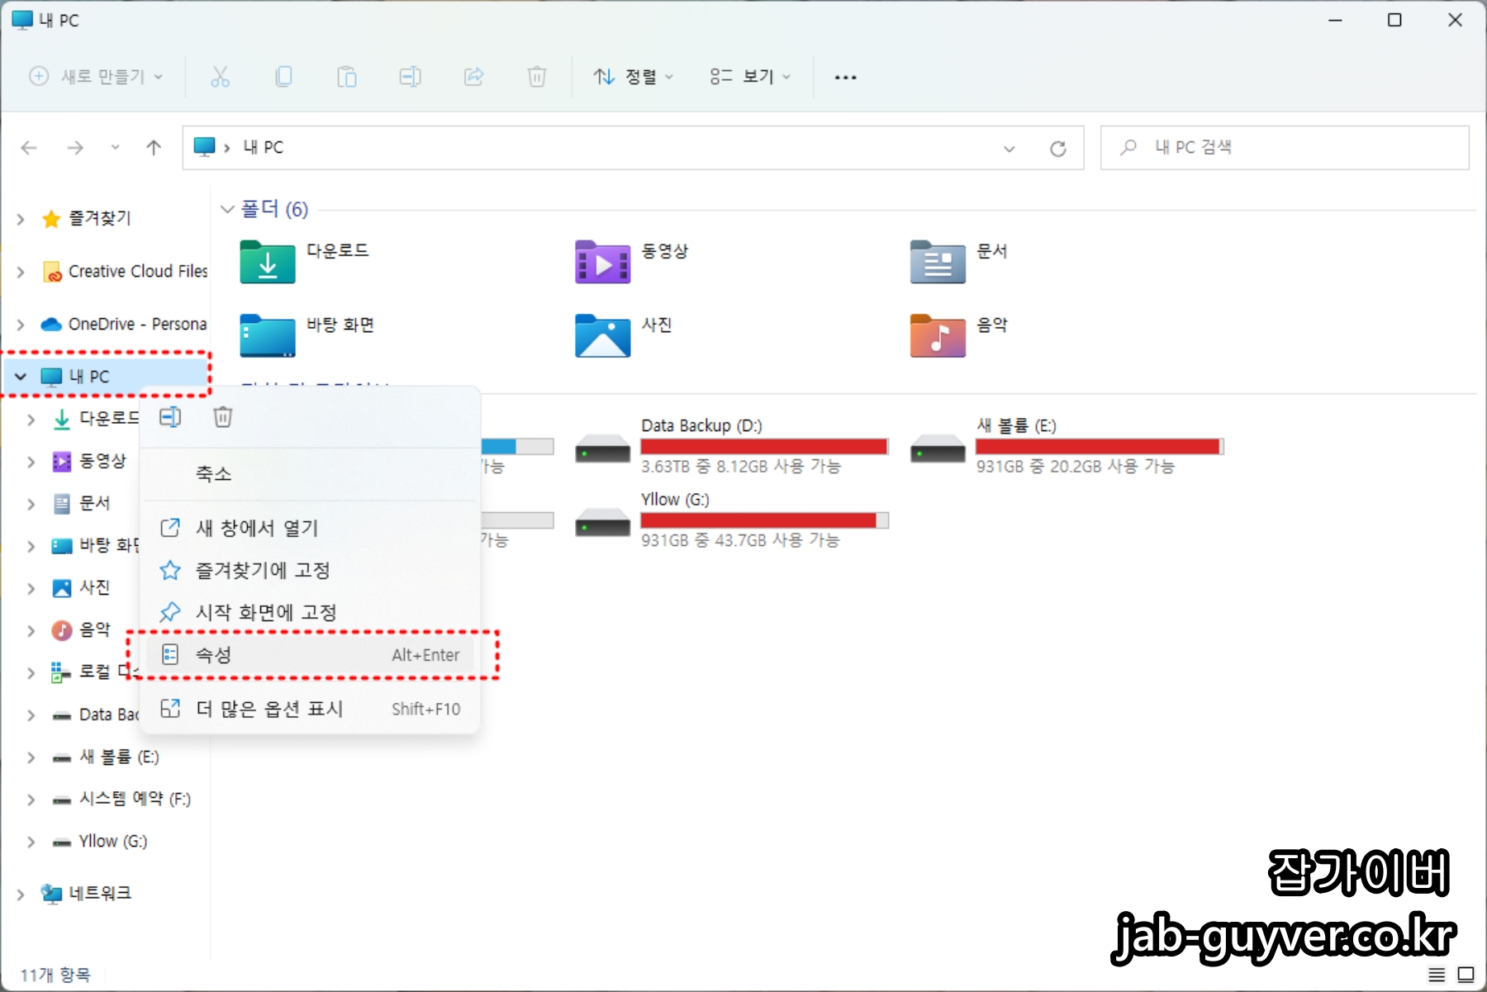Choose 새 창에서 열기 in context menu
This screenshot has height=992, width=1487.
coord(311,528)
